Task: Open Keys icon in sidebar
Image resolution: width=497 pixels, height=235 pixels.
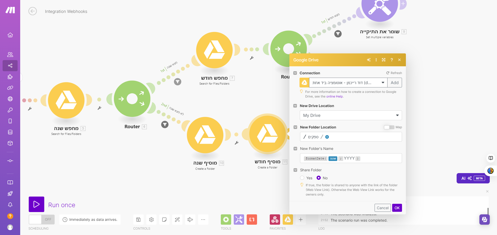Action: tap(10, 110)
